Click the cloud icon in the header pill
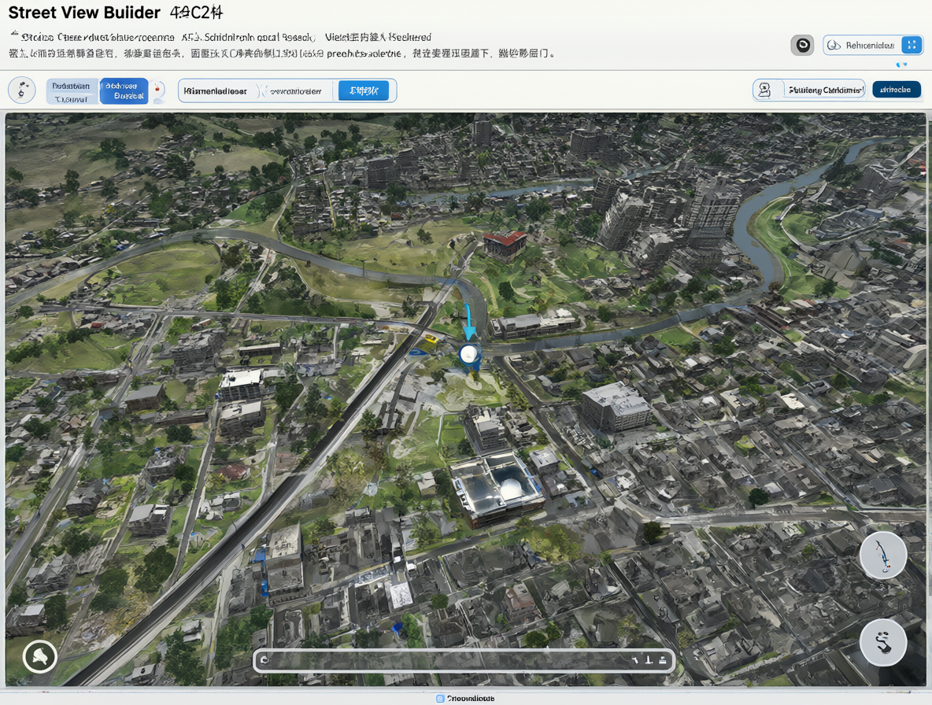The width and height of the screenshot is (932, 705). (834, 45)
